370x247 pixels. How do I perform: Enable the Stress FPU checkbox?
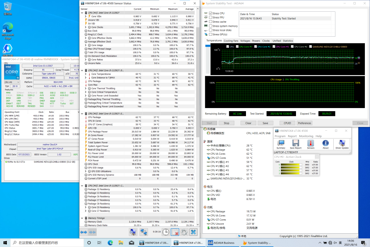click(211, 17)
